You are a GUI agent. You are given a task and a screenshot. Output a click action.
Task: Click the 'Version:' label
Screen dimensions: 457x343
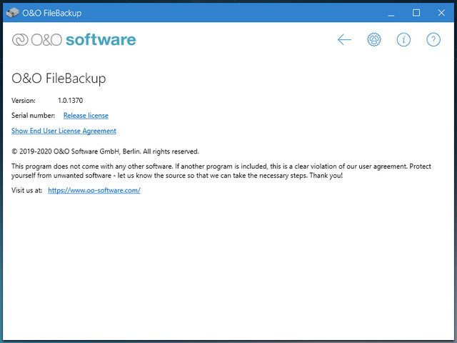(x=24, y=101)
